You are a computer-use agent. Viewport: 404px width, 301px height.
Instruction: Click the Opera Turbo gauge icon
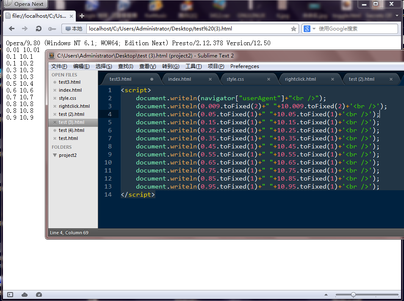pos(39,295)
